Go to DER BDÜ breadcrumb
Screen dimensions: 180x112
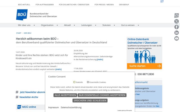tap(27, 33)
